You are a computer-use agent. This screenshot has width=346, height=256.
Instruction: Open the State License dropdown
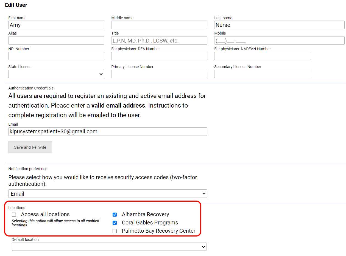click(x=56, y=74)
